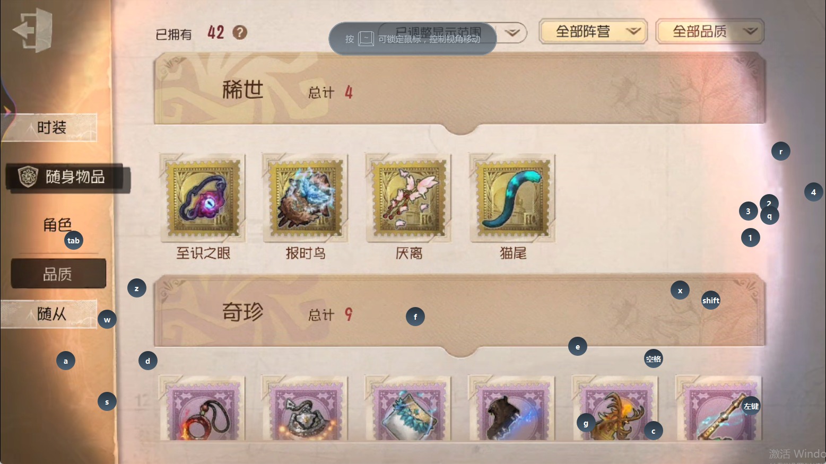Select the 厌离 blossom branch stamp
The image size is (826, 464).
point(408,198)
